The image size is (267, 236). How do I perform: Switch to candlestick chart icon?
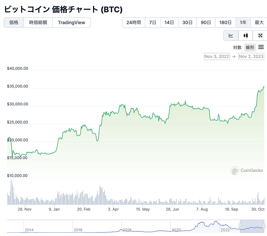(245, 36)
